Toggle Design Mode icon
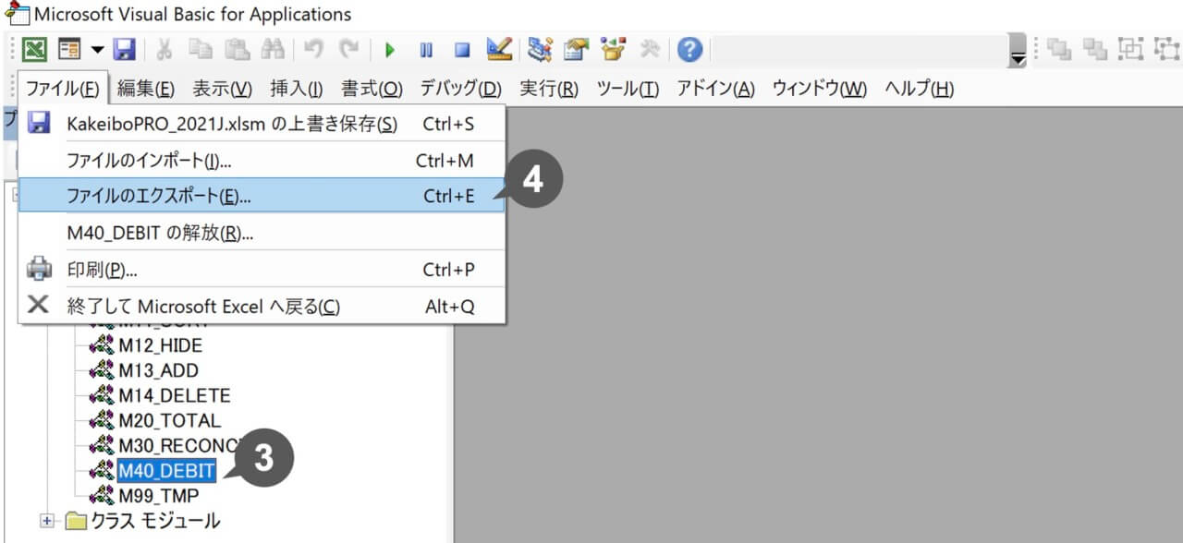 tap(499, 49)
